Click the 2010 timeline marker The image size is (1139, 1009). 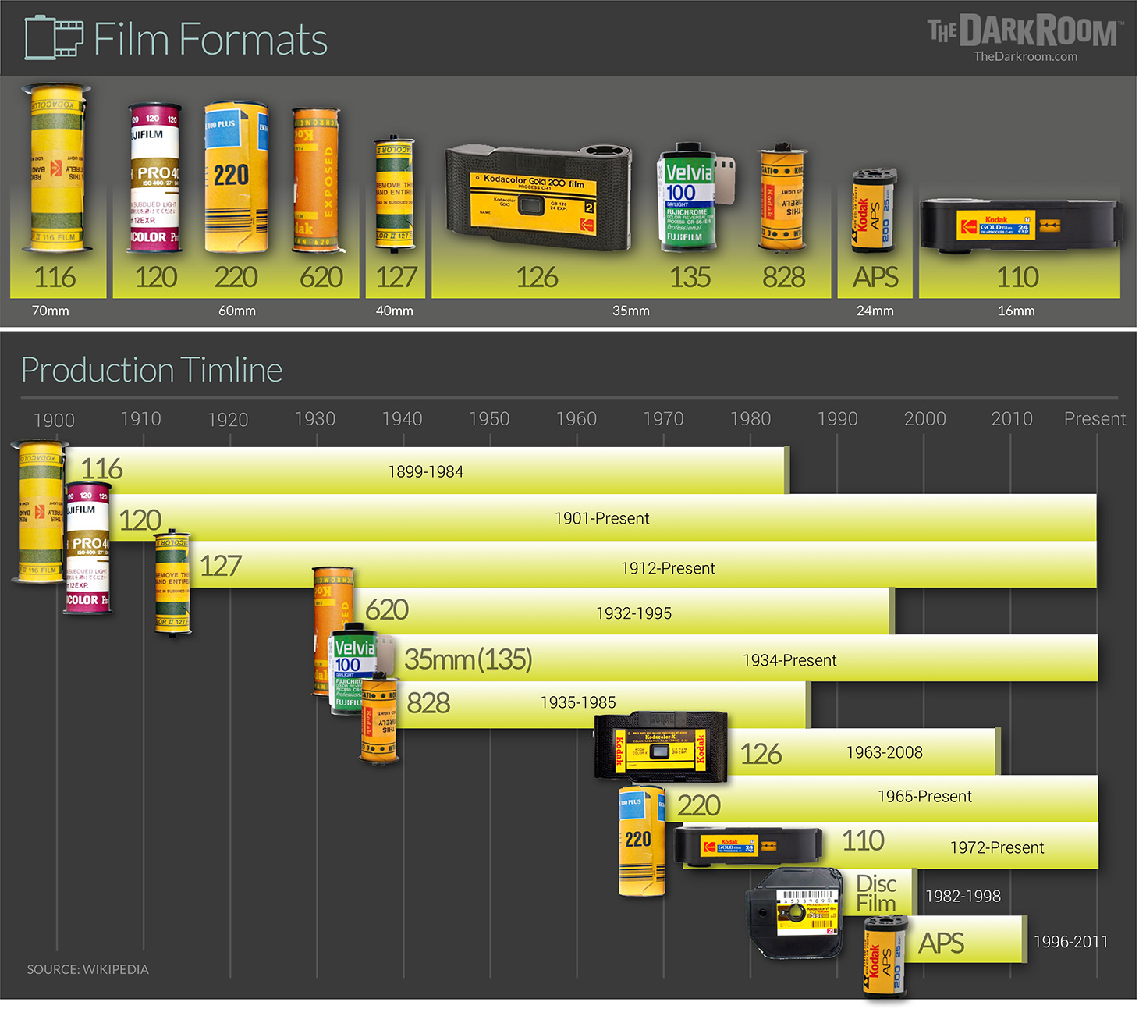[1012, 418]
